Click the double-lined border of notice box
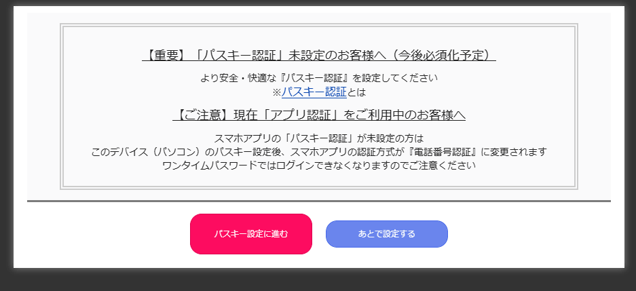The image size is (636, 291). click(319, 25)
